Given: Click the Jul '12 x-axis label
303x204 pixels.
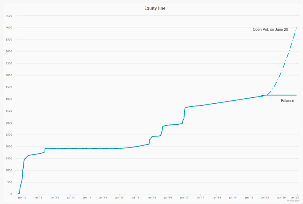Looking at the screenshot, I should [38, 197].
